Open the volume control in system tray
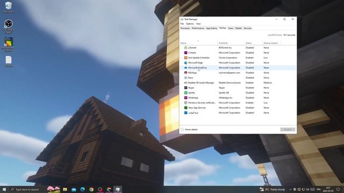344x193 pixels. click(307, 189)
